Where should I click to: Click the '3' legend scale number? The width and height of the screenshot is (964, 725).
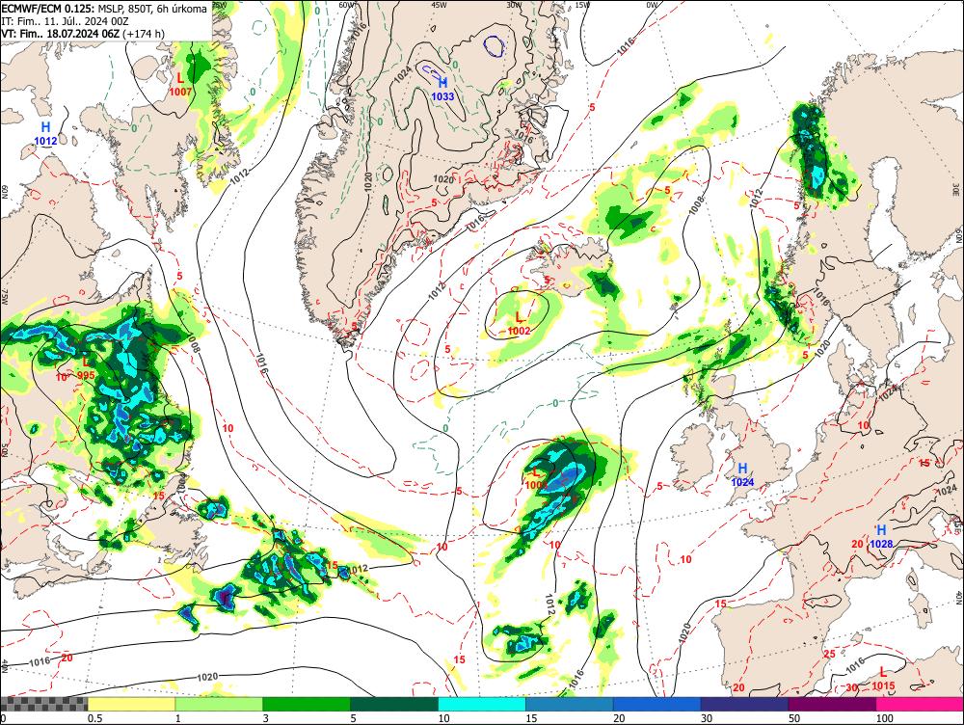click(266, 718)
